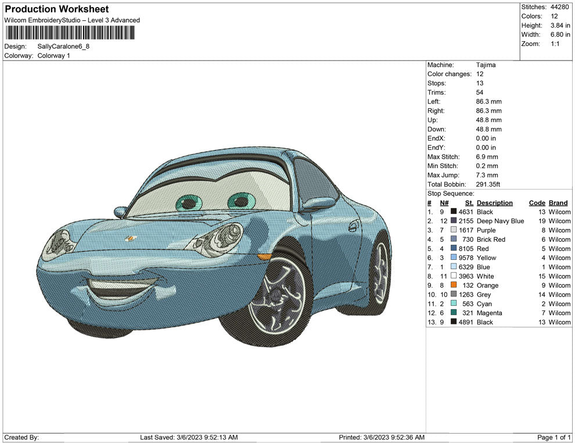Screen dimensions: 575x443
Task: Select the Orange thread color swatch
Action: [x=454, y=285]
